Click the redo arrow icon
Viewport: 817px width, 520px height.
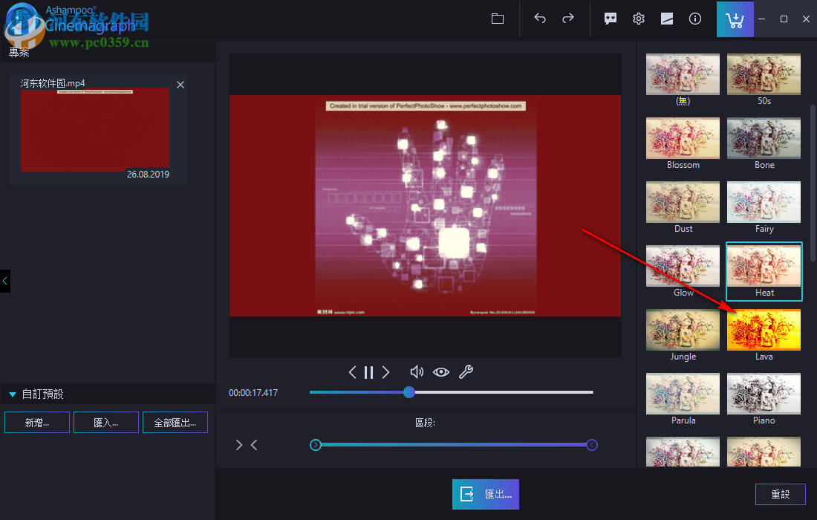point(568,19)
